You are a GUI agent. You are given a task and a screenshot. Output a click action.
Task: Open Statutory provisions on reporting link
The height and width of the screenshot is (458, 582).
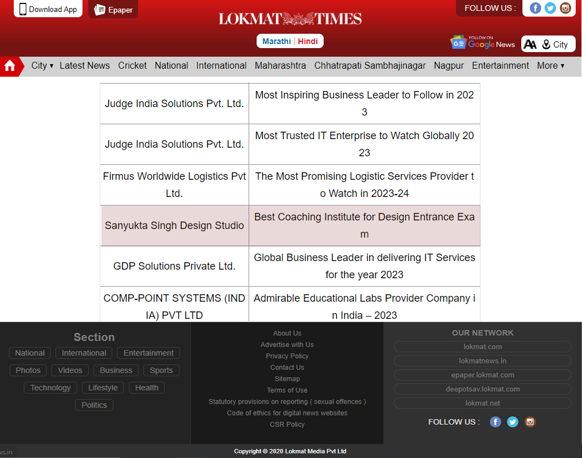(x=288, y=402)
